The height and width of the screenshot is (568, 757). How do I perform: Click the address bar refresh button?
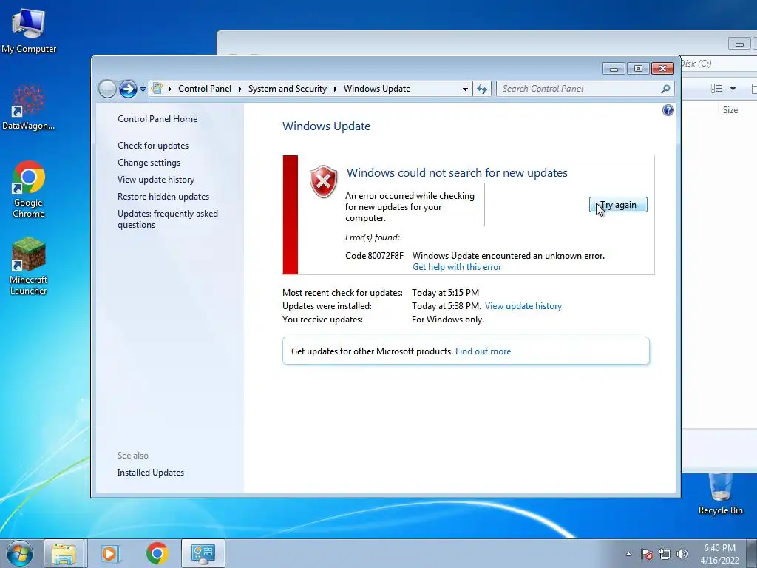[482, 89]
